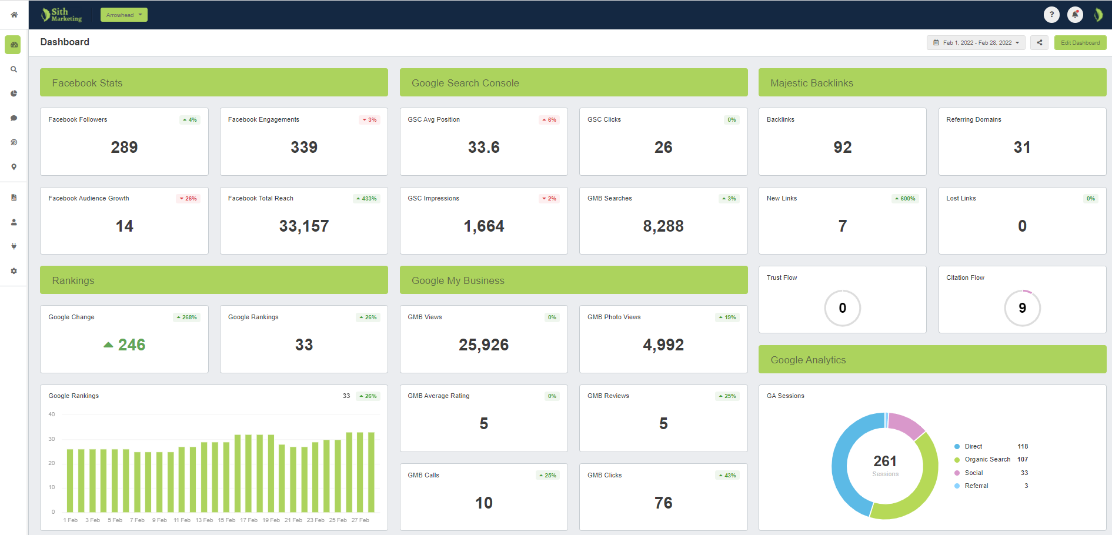Click the GMB Photo Views value 4,992
1112x535 pixels.
[x=663, y=345]
